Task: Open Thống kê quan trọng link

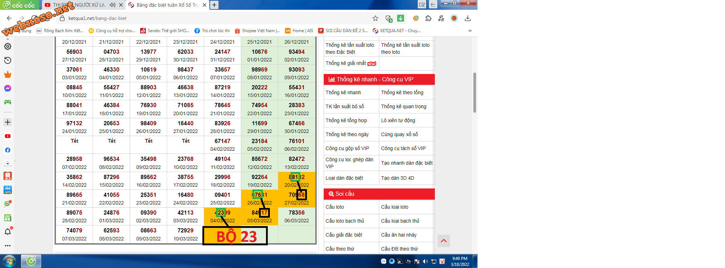Action: pos(404,106)
